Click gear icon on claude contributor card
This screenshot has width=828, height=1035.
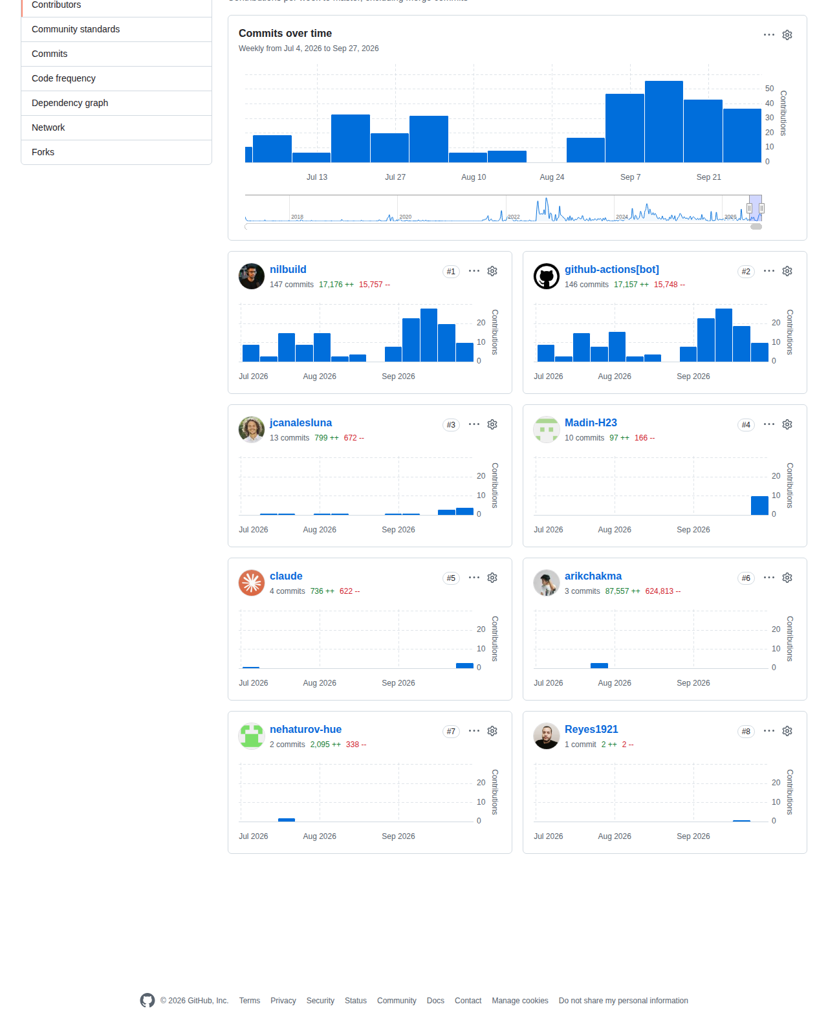coord(492,578)
